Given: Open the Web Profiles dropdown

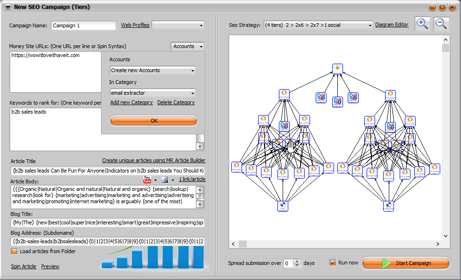Looking at the screenshot, I should tap(177, 25).
